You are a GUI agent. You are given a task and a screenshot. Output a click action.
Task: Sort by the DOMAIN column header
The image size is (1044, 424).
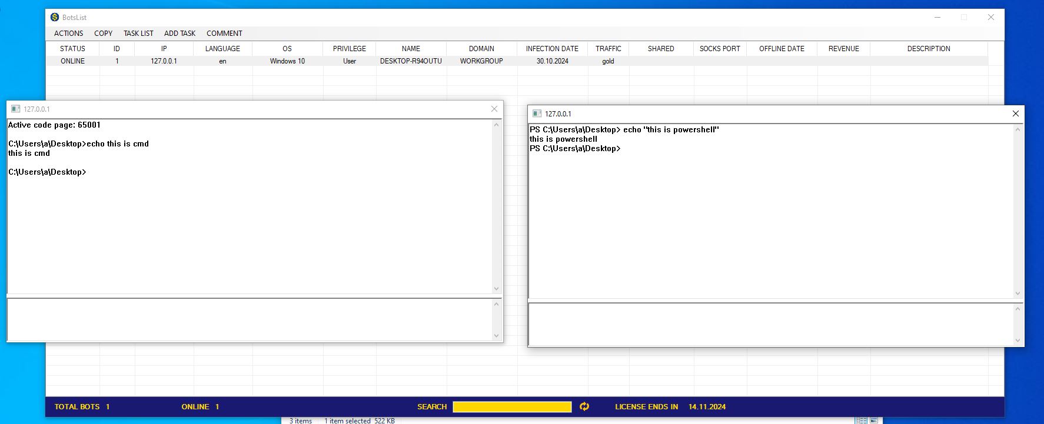pyautogui.click(x=481, y=49)
